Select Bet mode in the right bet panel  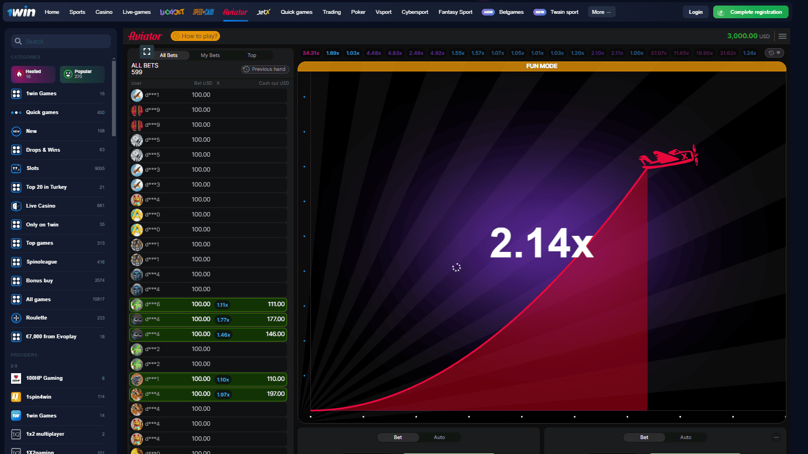[644, 437]
